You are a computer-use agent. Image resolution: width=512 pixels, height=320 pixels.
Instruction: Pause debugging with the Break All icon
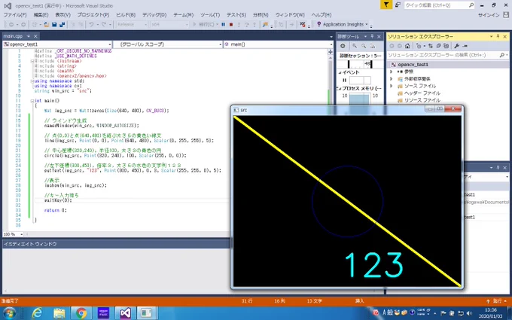(x=224, y=25)
